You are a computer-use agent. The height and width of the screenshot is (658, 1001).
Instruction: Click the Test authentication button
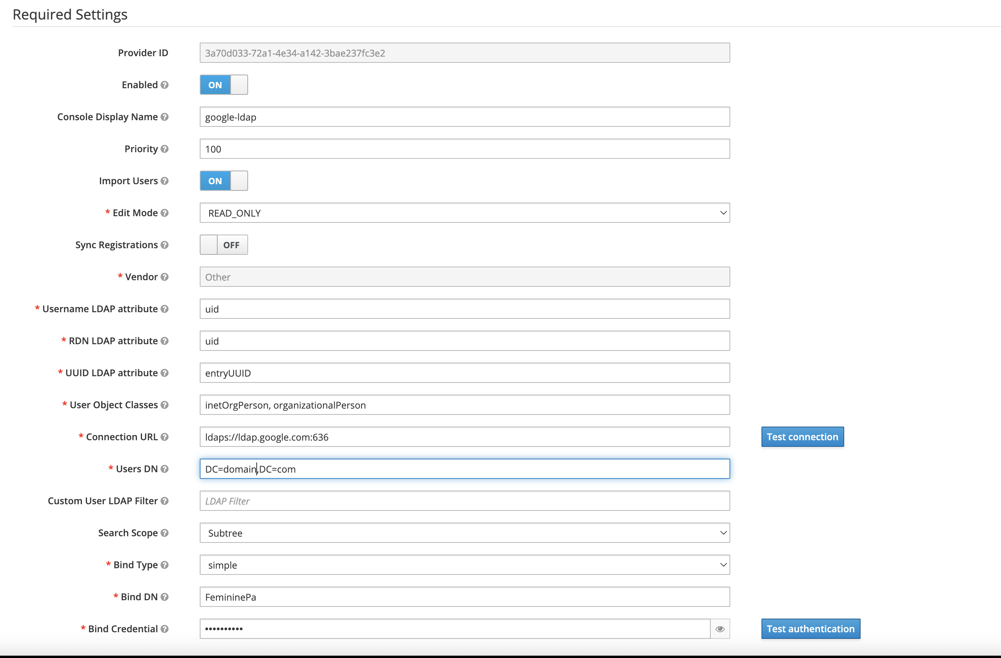810,629
